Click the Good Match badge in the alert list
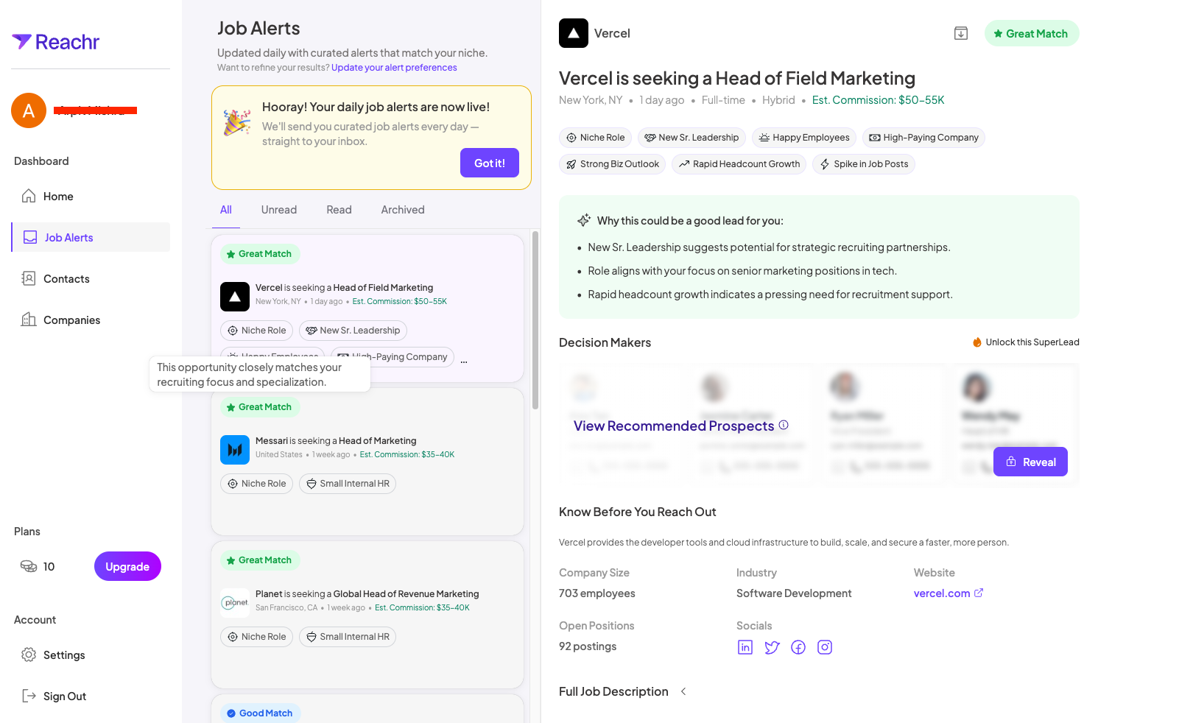Image resolution: width=1179 pixels, height=723 pixels. (260, 713)
